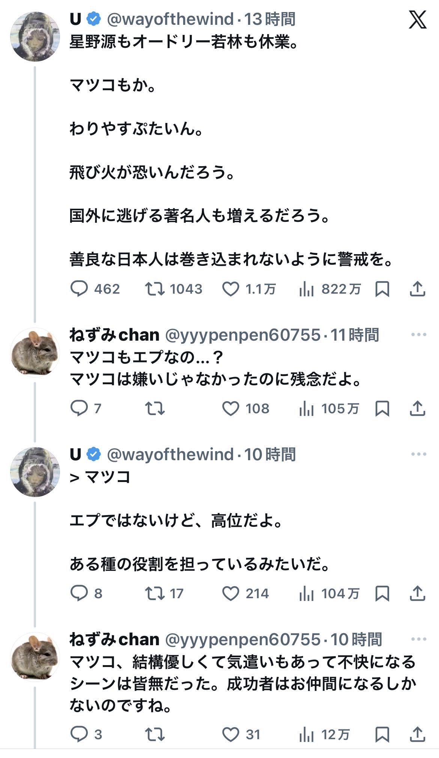439x758 pixels.
Task: Open the @wayofthewind handle in the first post
Action: point(170,19)
